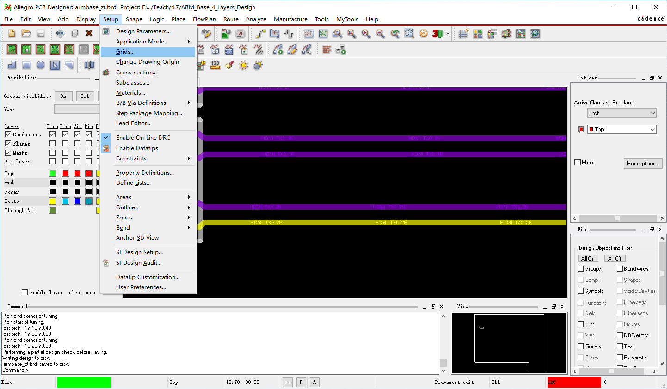
Task: Click the Copy tool icon
Action: point(74,33)
